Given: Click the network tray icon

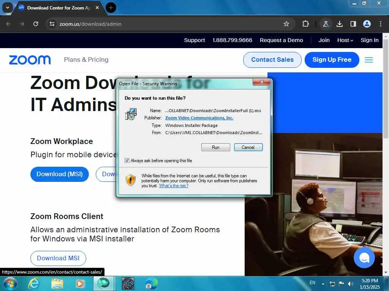Looking at the screenshot, I should pos(332,284).
